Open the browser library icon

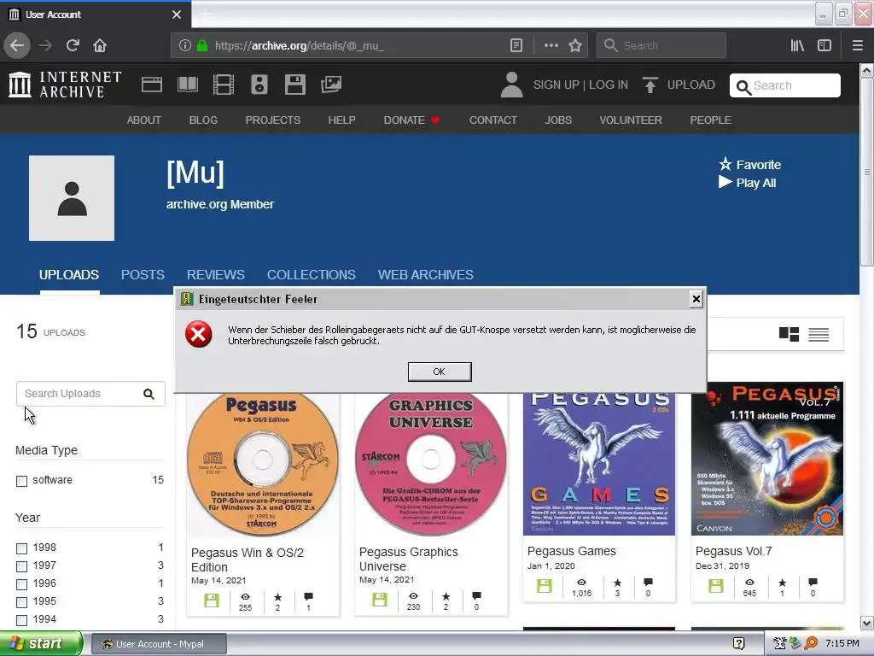pyautogui.click(x=798, y=46)
